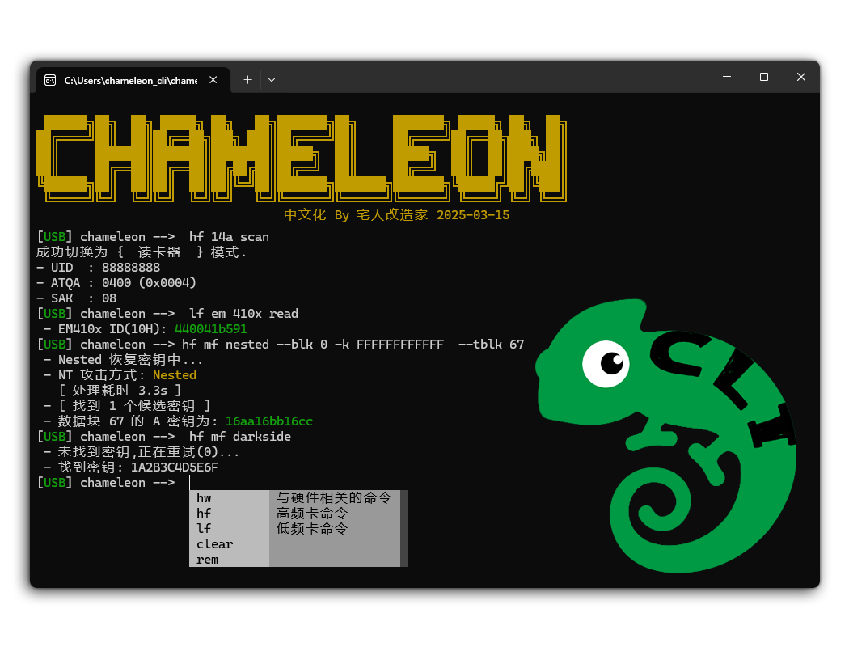The image size is (849, 647).
Task: Click the yellow "Nested" attack method text
Action: pos(175,375)
